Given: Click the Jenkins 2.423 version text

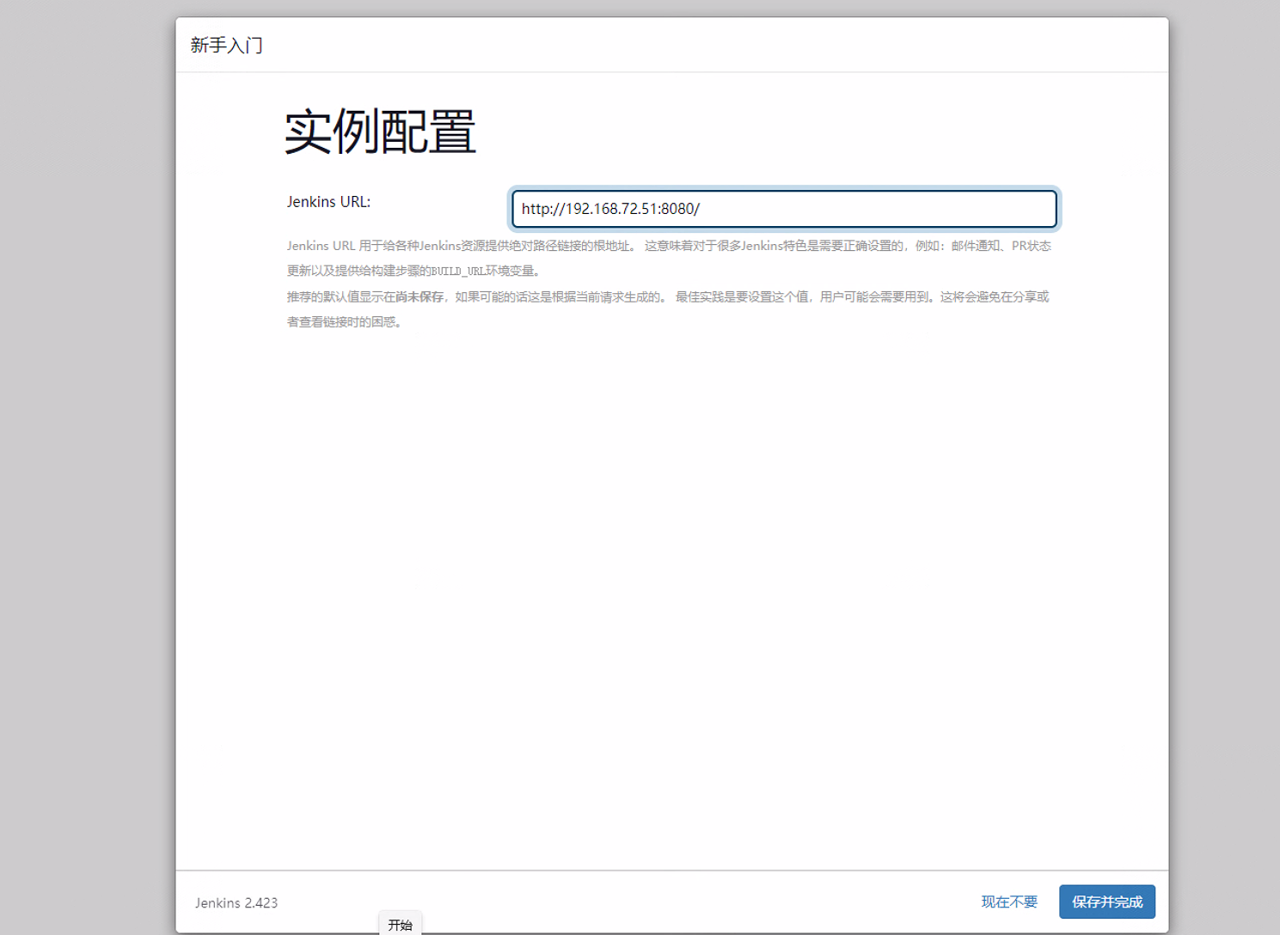Looking at the screenshot, I should pyautogui.click(x=236, y=902).
